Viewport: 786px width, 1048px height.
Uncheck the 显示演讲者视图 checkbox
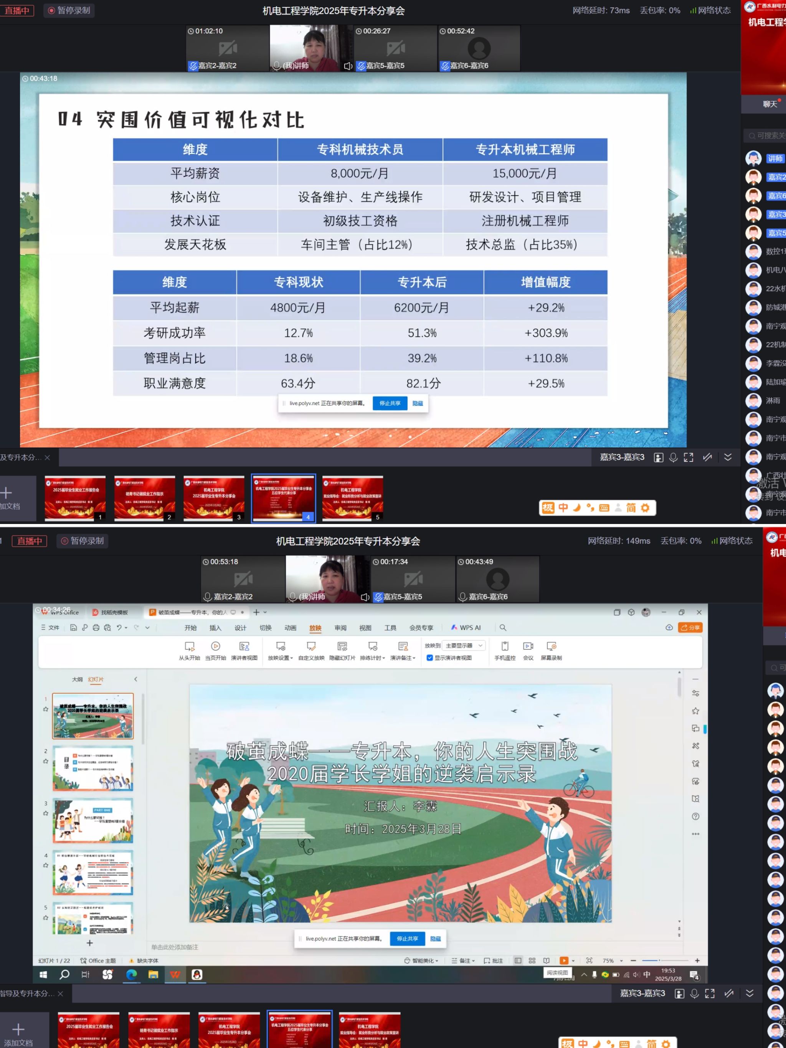click(x=430, y=658)
